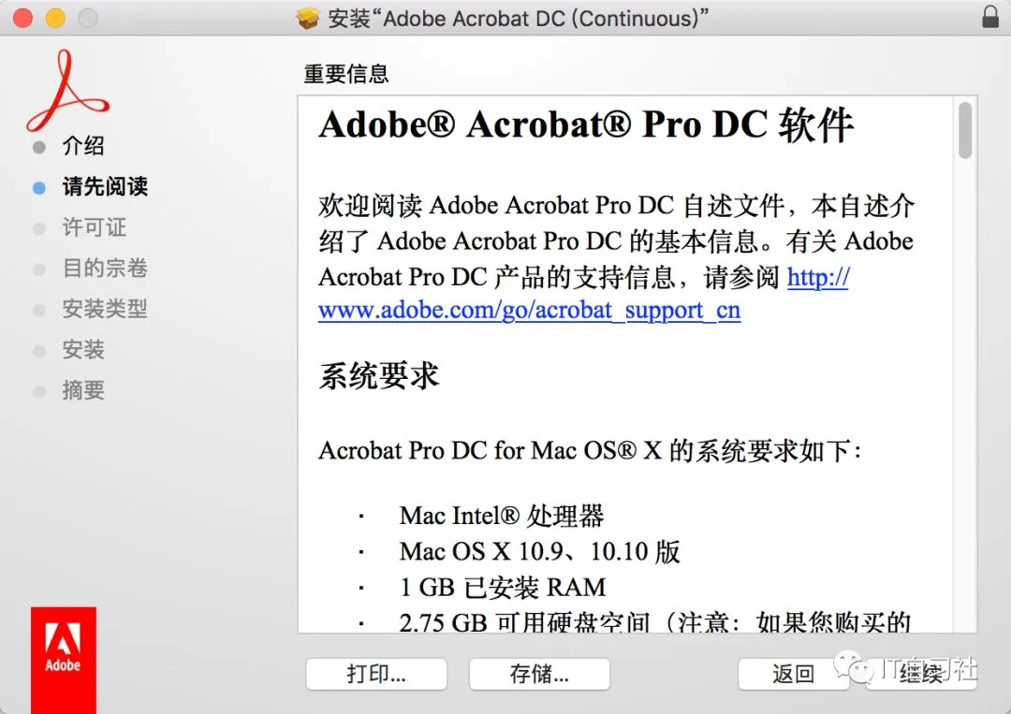This screenshot has height=714, width=1011.
Task: Select the 安装 step in sidebar
Action: [x=83, y=350]
